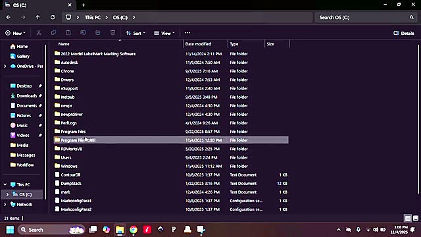421x237 pixels.
Task: Open Home in navigation pane
Action: [19, 47]
